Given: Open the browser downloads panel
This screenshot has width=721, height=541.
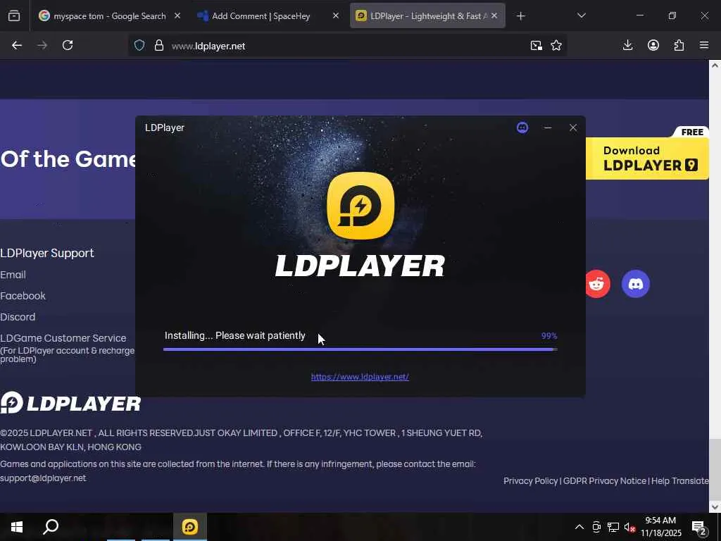Looking at the screenshot, I should click(x=627, y=45).
